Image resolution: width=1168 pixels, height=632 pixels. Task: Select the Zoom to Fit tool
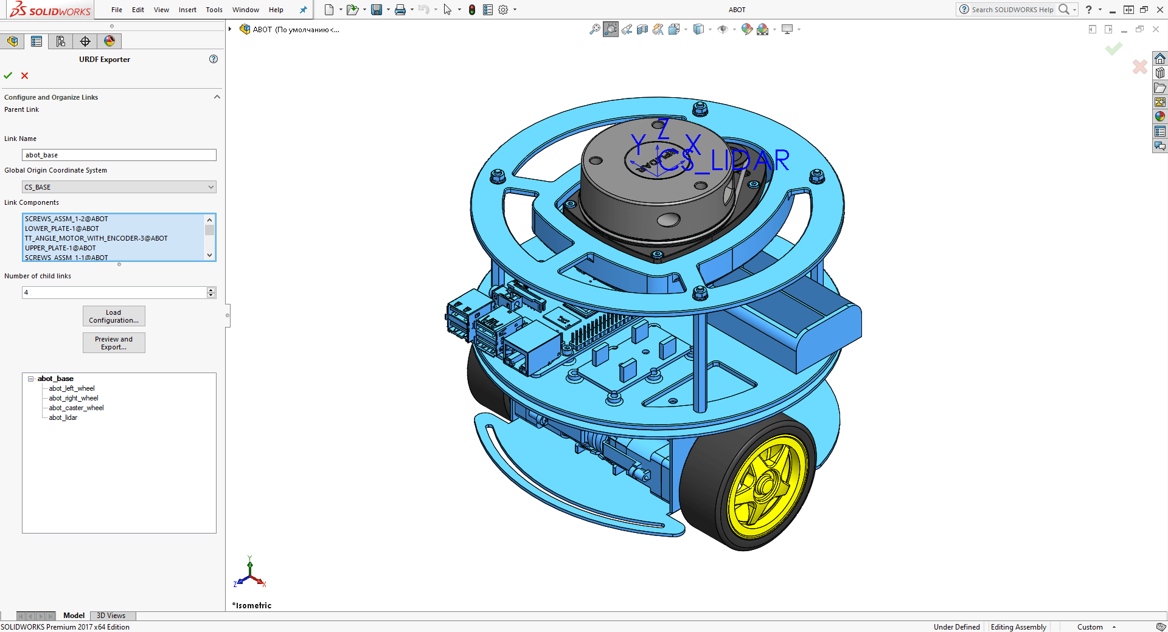point(596,29)
